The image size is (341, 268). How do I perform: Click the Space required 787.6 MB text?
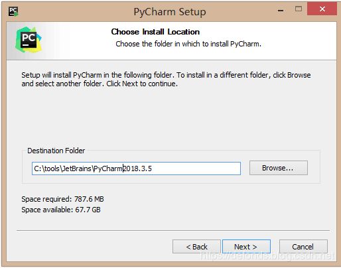click(x=62, y=199)
